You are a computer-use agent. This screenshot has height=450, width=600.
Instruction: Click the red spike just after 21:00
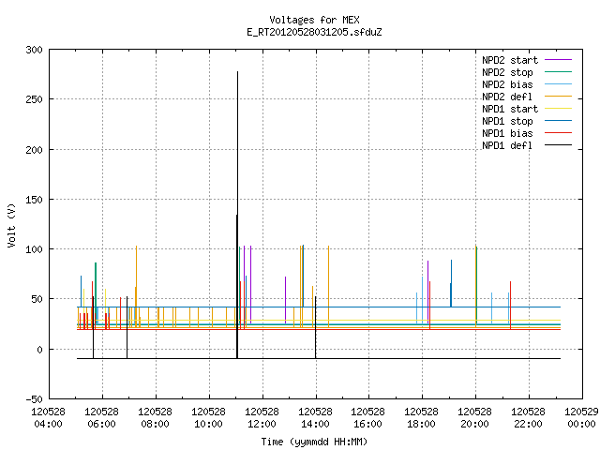tap(510, 305)
